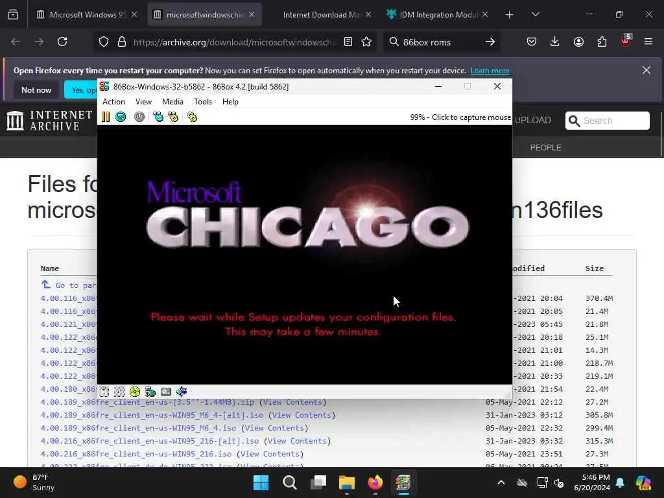Click Size column header

click(594, 268)
